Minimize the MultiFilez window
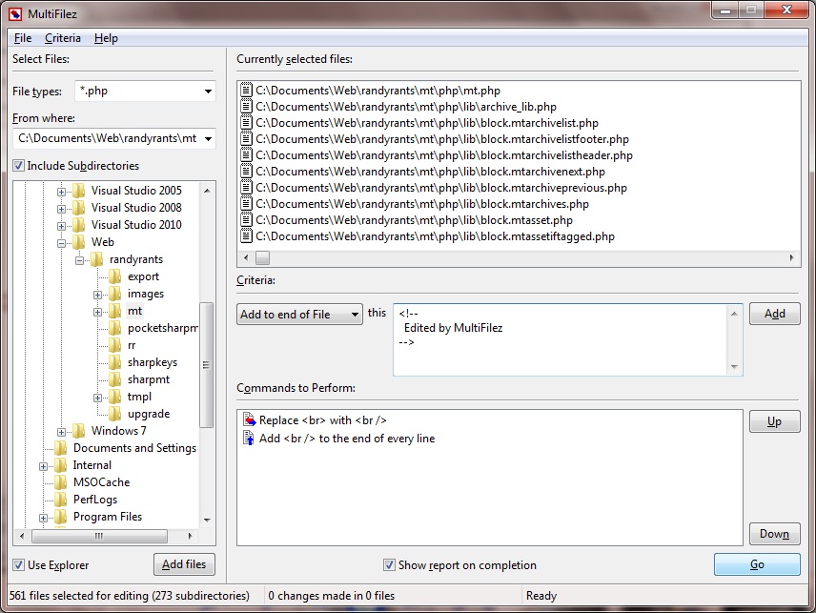The image size is (816, 613). tap(725, 10)
